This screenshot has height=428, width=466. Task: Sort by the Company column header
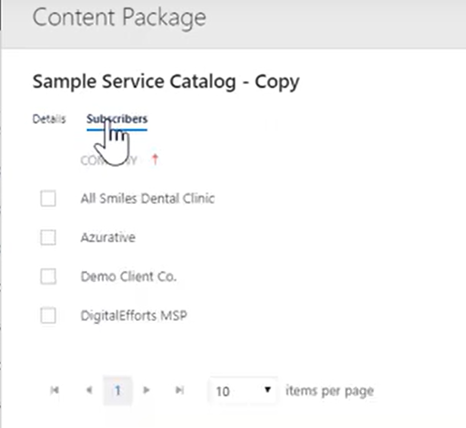click(109, 160)
